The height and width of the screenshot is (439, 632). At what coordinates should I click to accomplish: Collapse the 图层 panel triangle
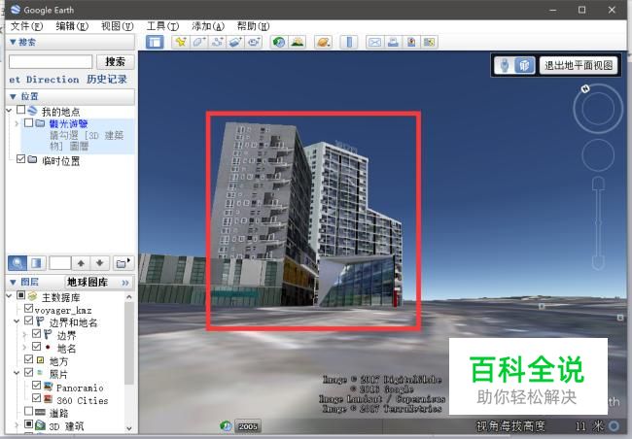pos(13,283)
